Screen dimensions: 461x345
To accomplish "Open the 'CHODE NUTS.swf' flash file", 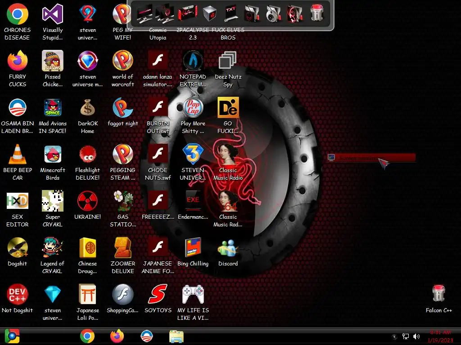I will tap(158, 154).
